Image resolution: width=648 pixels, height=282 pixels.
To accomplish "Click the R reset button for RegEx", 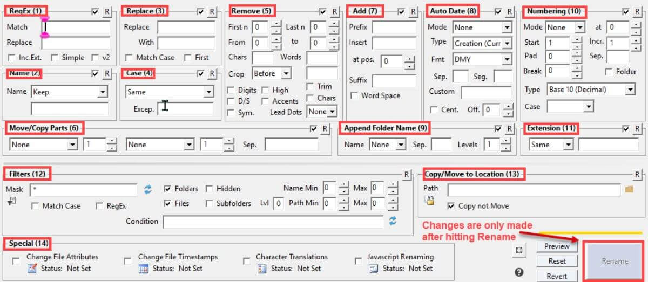I will tap(106, 11).
